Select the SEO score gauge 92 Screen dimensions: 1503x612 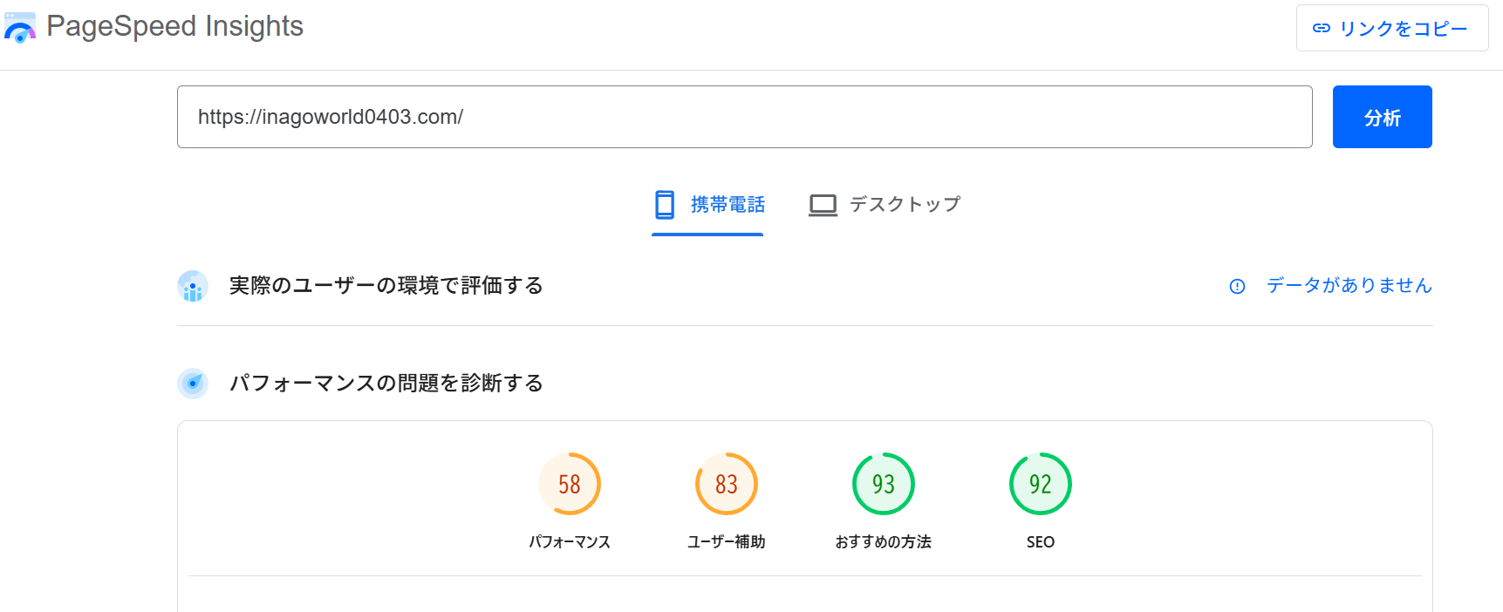[1041, 484]
